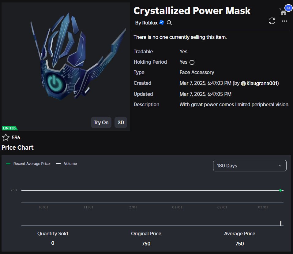
Task: Click the Crystallized Power Mask preview image
Action: 66,66
